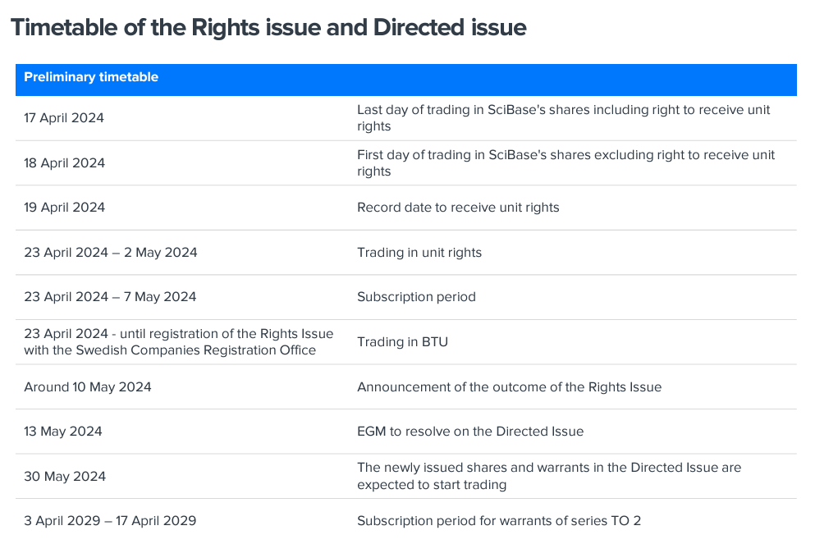
Task: Select "23 April 2024 – 2 May 2024" cell
Action: 111,253
